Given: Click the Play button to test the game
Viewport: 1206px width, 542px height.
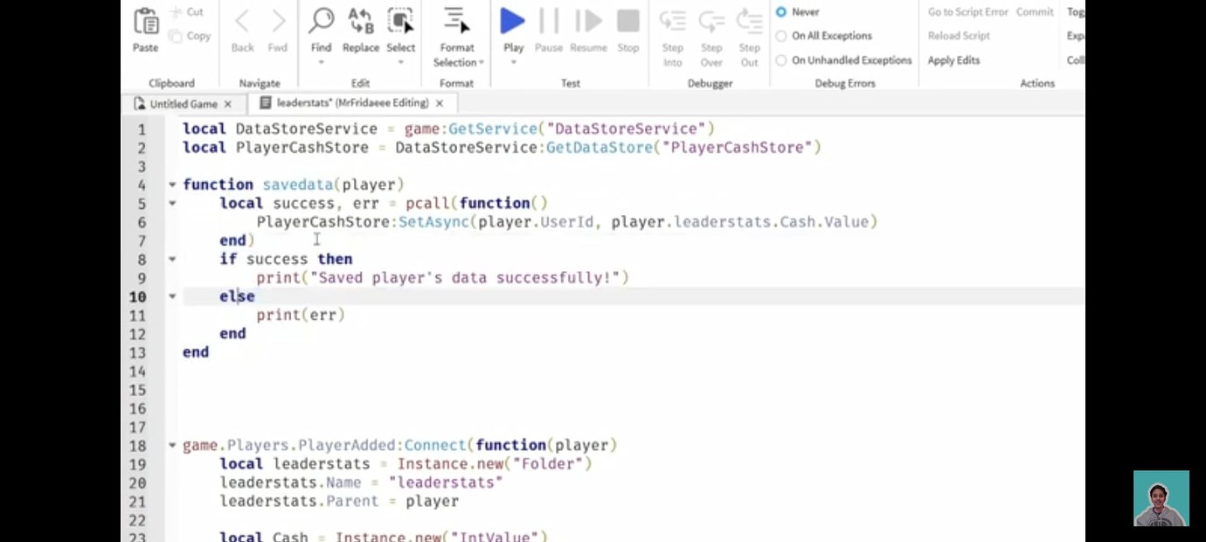Looking at the screenshot, I should tap(512, 21).
